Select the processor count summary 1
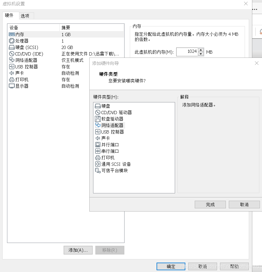The image size is (262, 272). (x=63, y=41)
